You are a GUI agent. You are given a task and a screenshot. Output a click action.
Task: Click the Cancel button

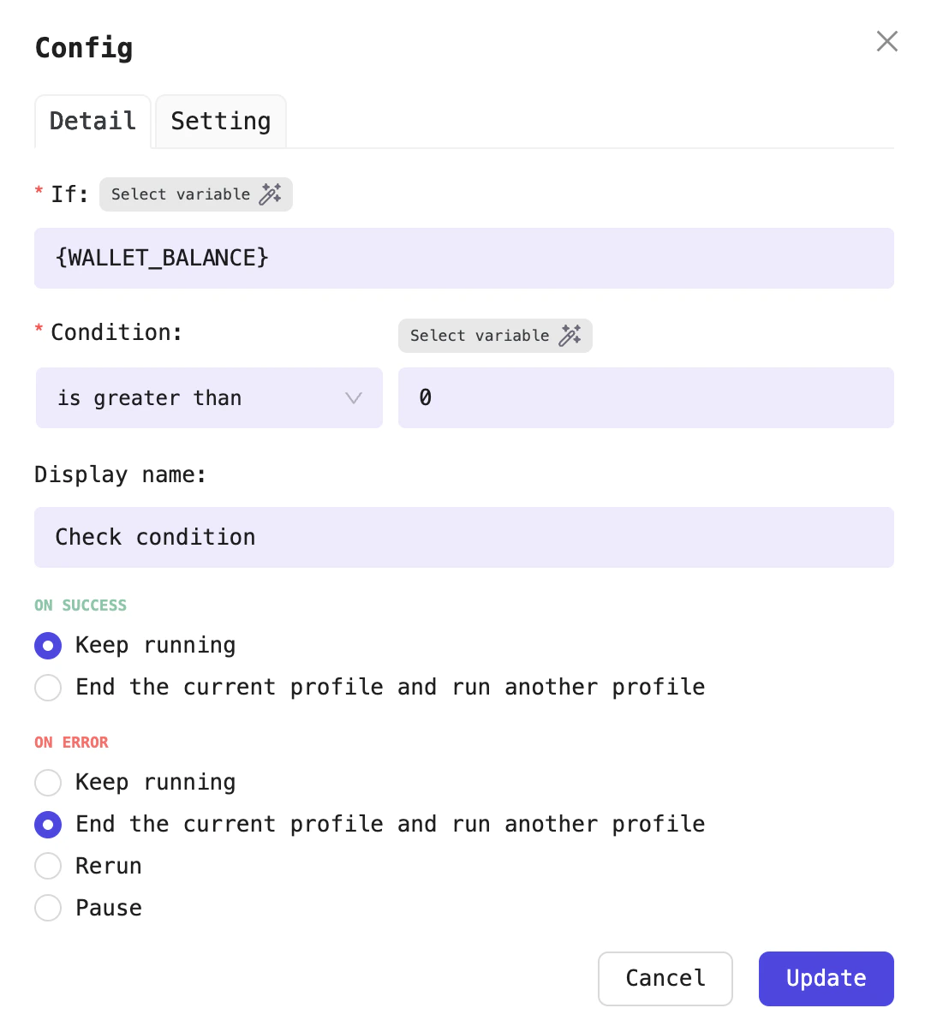click(x=665, y=978)
